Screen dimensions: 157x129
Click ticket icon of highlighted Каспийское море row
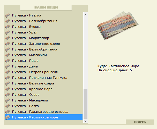8,117
